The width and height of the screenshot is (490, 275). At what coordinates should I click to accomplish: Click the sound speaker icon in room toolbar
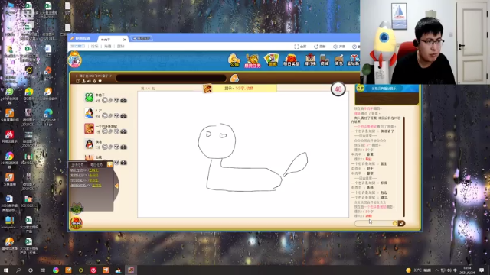tap(89, 81)
